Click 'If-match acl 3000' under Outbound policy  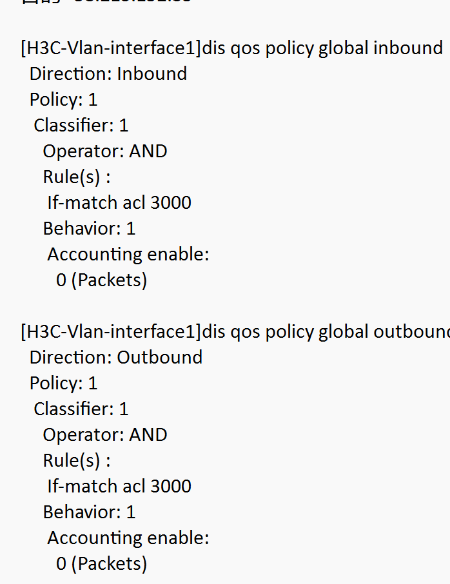pyautogui.click(x=119, y=487)
